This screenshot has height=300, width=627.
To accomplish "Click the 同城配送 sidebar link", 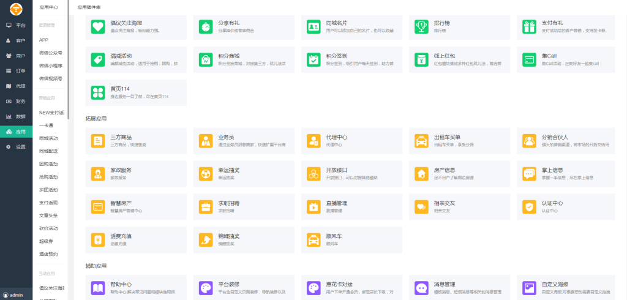I will tap(48, 151).
